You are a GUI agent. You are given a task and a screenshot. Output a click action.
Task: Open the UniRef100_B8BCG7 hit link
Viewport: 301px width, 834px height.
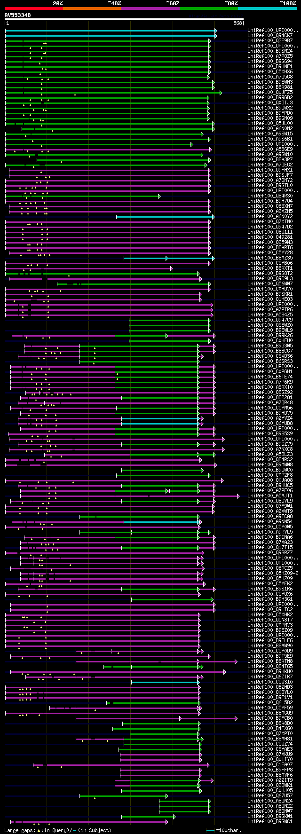coord(270,351)
